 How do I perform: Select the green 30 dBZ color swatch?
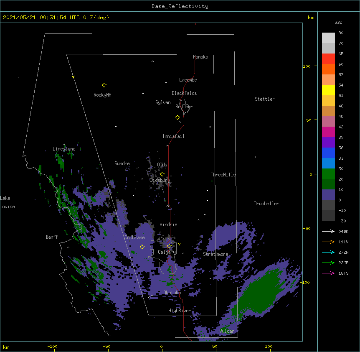coord(328,174)
